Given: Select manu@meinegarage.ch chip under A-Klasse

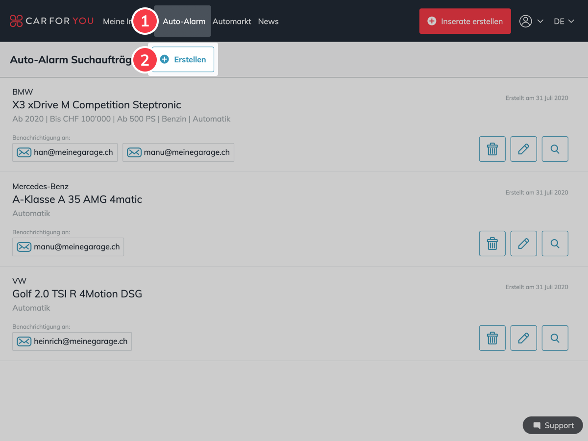Looking at the screenshot, I should pyautogui.click(x=68, y=247).
